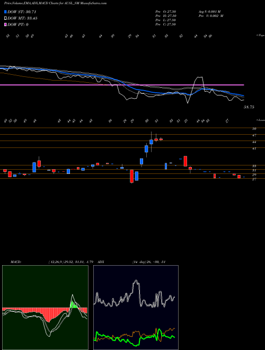Viewport: 265px width, 350px height.
Task: Click the 50 price axis label
Action: pos(254,128)
